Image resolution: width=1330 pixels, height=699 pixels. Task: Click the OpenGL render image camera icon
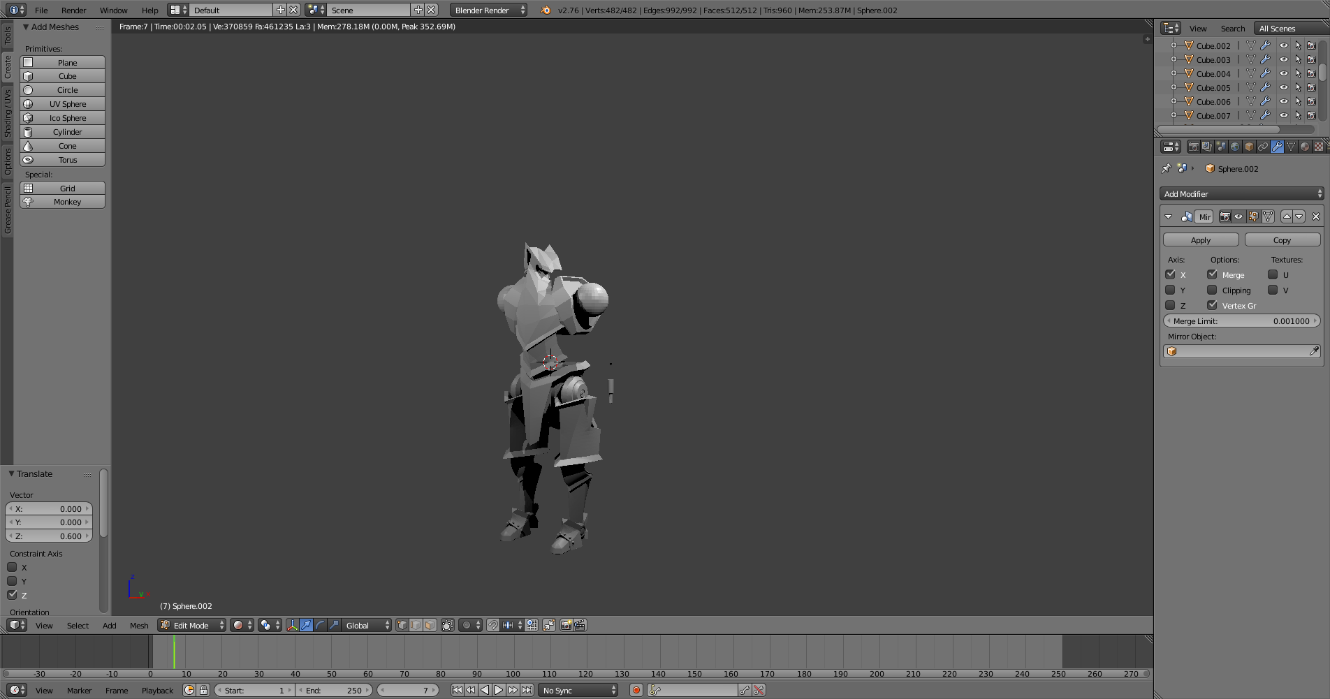[x=566, y=626]
